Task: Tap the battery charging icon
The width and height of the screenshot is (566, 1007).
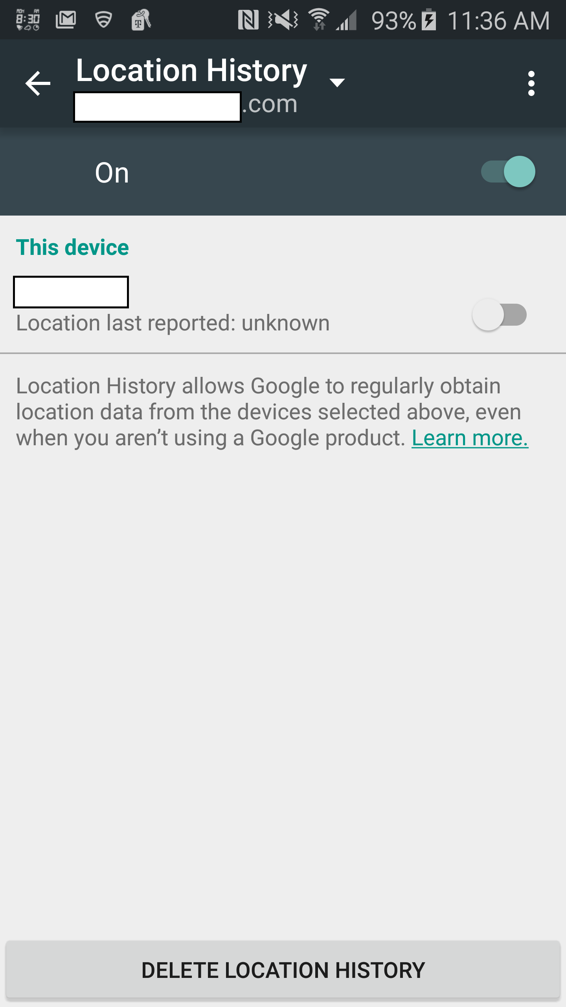Action: coord(429,20)
